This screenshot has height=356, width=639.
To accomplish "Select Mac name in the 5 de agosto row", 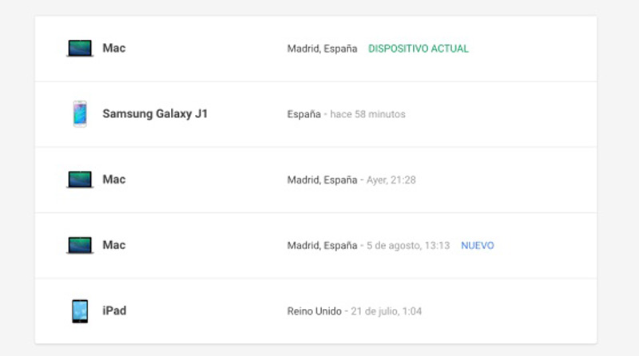I will click(x=114, y=245).
